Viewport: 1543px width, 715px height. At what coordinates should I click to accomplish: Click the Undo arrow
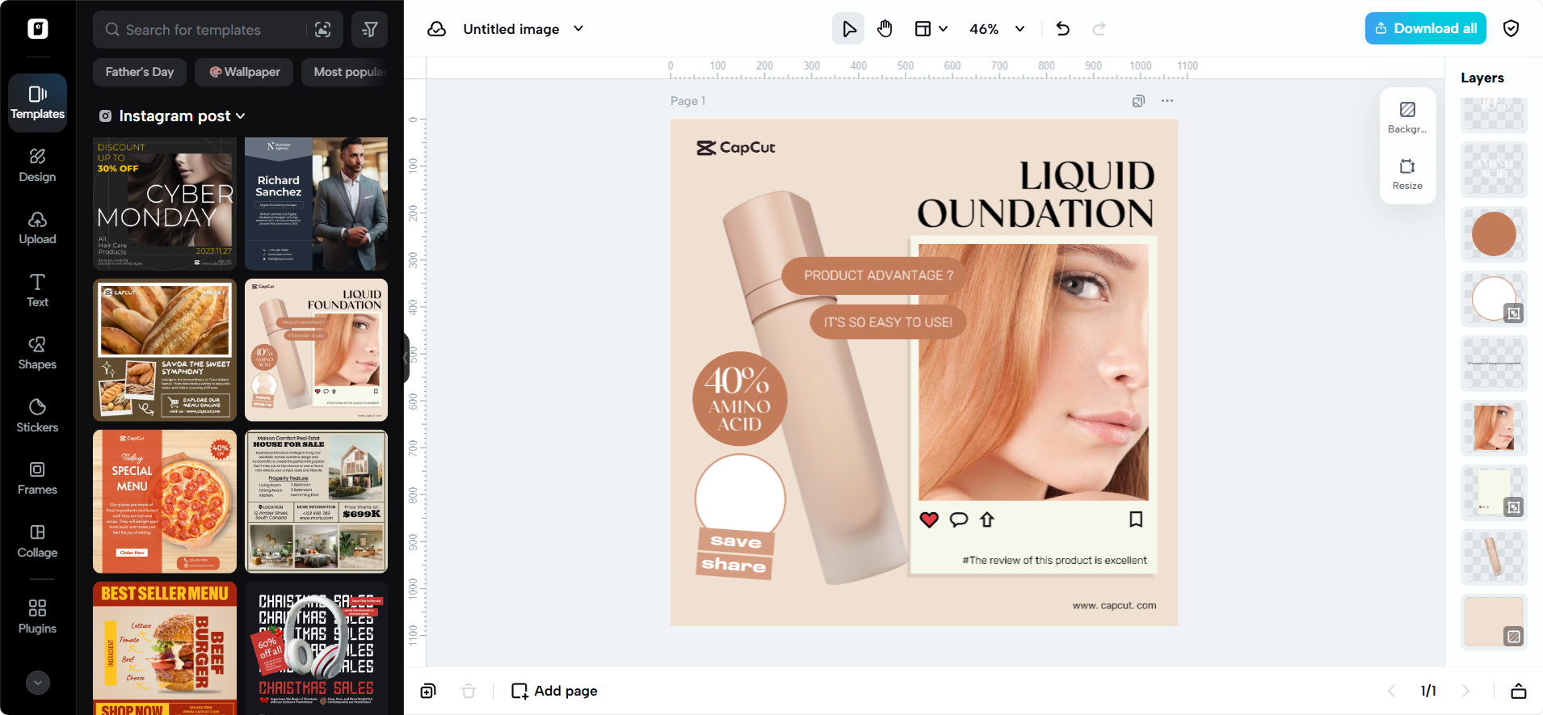point(1062,29)
